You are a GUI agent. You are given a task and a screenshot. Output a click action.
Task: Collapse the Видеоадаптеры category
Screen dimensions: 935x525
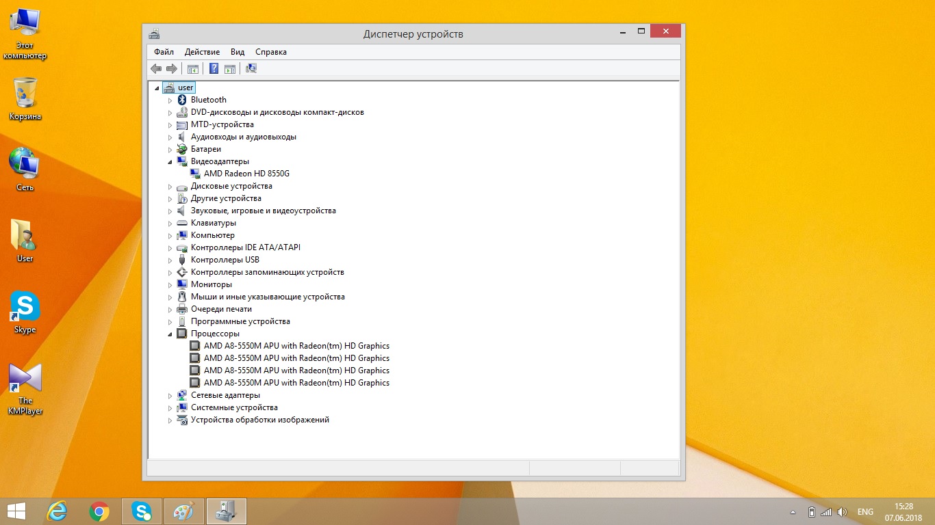[x=170, y=162]
